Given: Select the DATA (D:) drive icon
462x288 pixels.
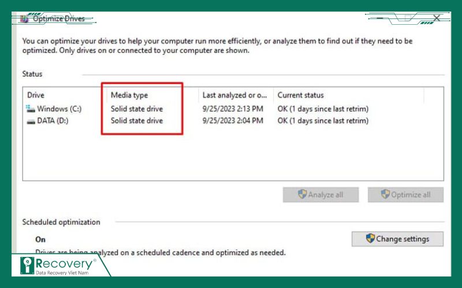Looking at the screenshot, I should [31, 121].
